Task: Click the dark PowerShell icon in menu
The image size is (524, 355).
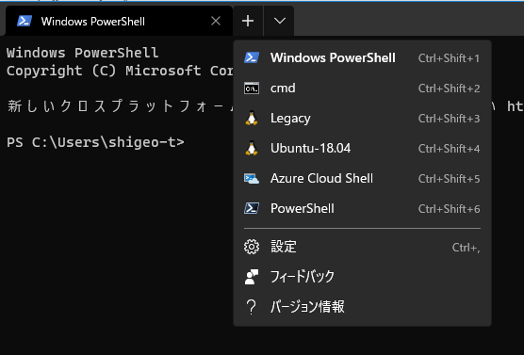Action: point(252,208)
